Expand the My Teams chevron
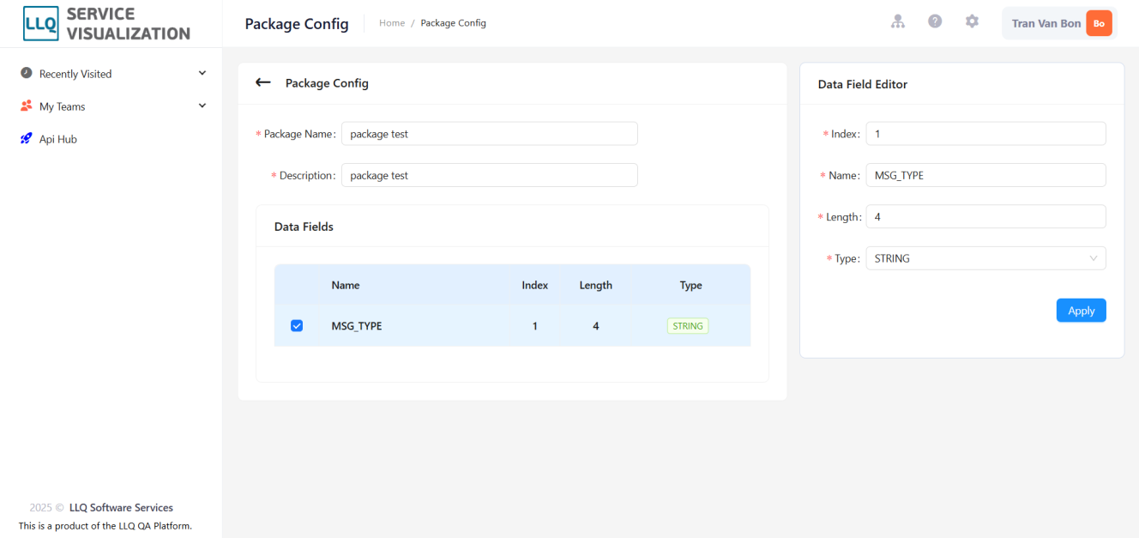1139x538 pixels. click(202, 106)
